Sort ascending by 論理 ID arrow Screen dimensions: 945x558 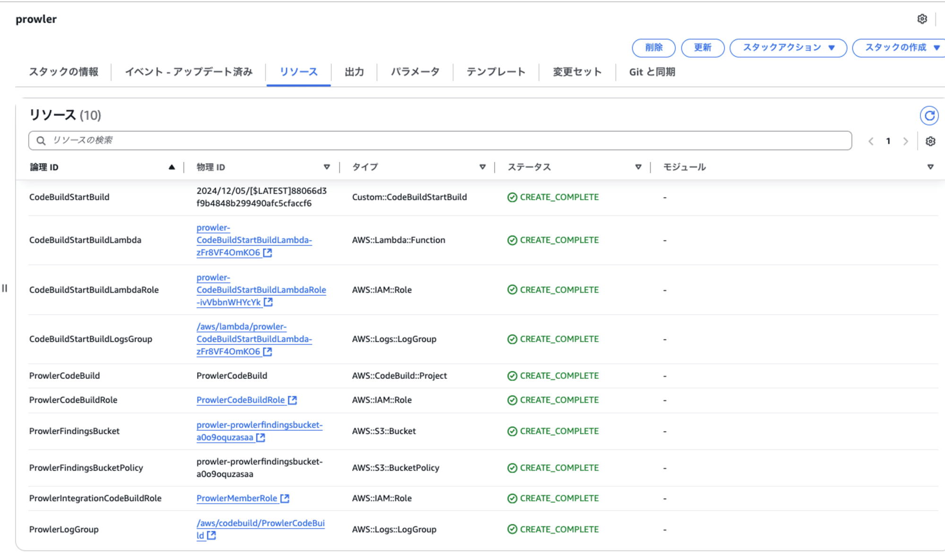pyautogui.click(x=172, y=167)
